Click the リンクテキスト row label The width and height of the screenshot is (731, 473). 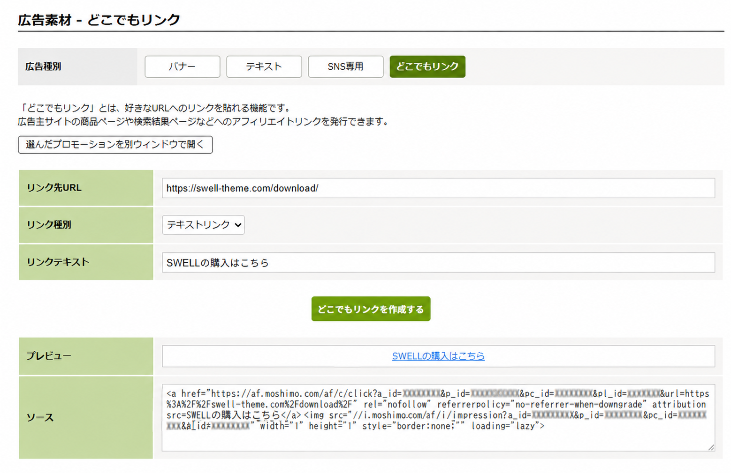pyautogui.click(x=58, y=262)
